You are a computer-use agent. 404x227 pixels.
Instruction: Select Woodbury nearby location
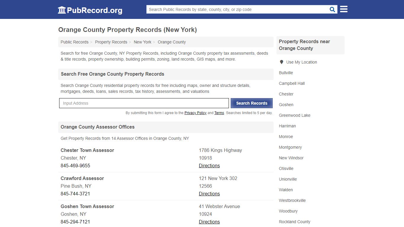(x=288, y=211)
